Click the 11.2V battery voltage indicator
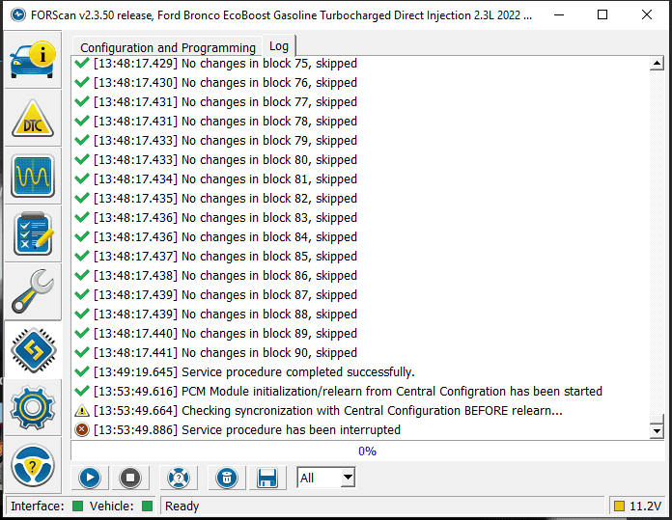Image resolution: width=672 pixels, height=520 pixels. pyautogui.click(x=638, y=506)
